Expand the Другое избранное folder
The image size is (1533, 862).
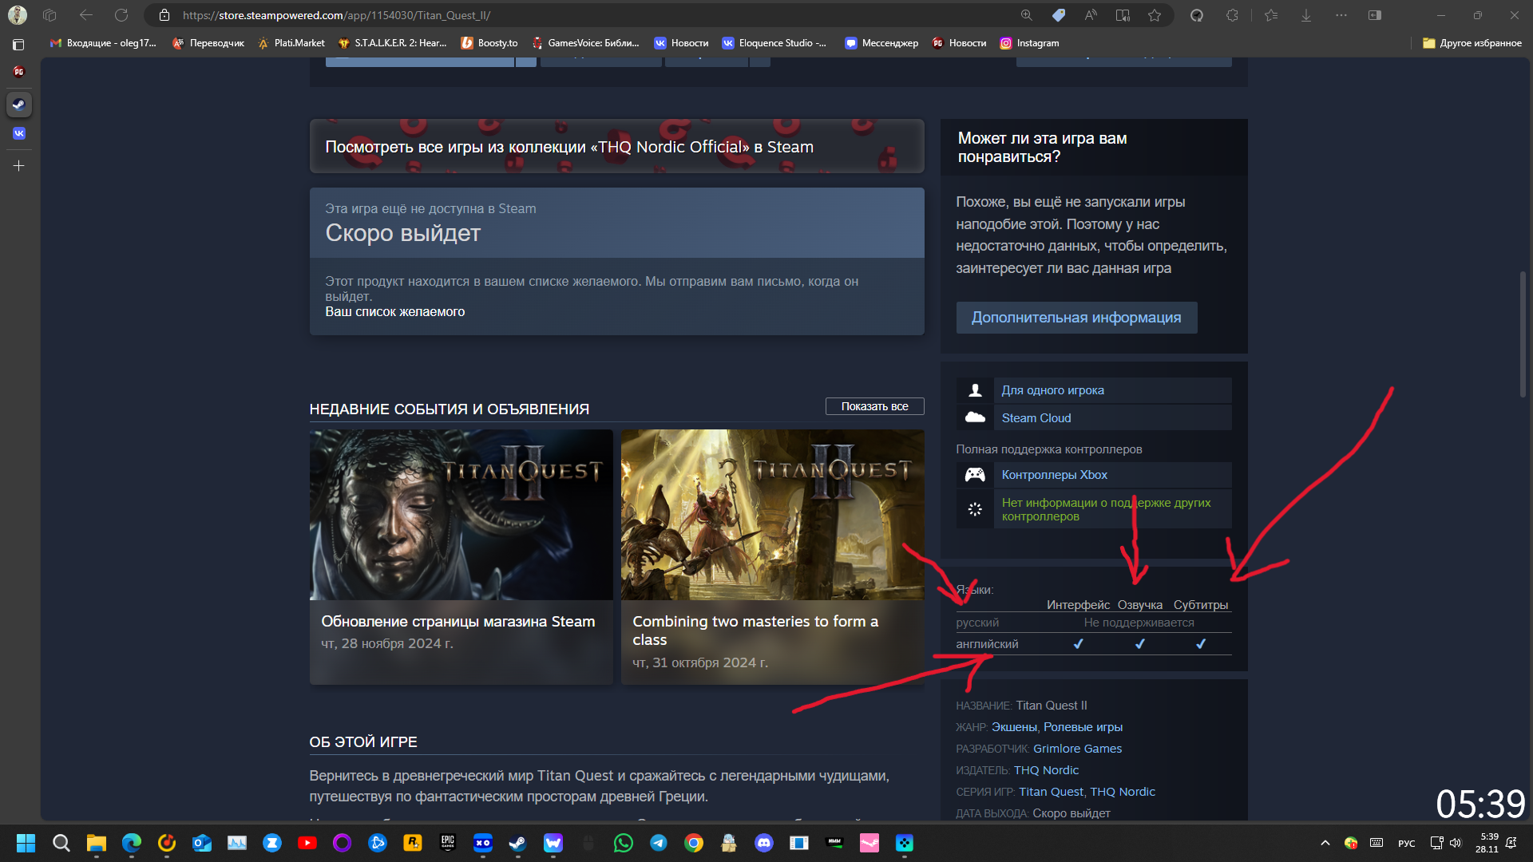pyautogui.click(x=1472, y=43)
